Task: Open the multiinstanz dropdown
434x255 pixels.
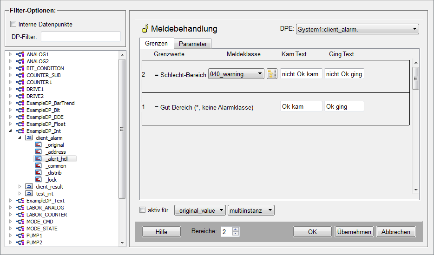Action: [251, 210]
